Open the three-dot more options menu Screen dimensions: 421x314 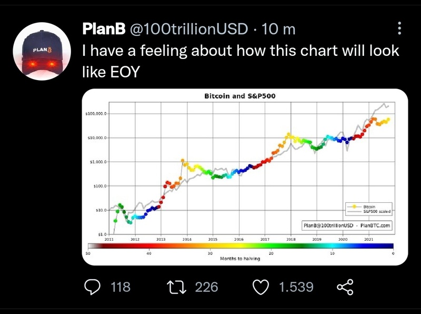[399, 29]
